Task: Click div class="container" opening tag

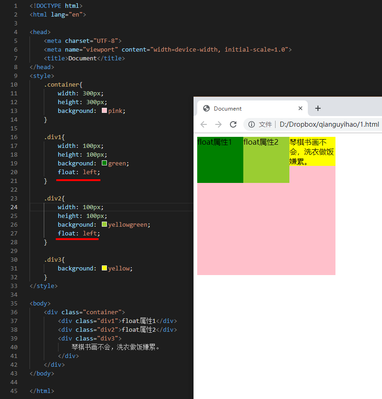Action: coord(84,312)
